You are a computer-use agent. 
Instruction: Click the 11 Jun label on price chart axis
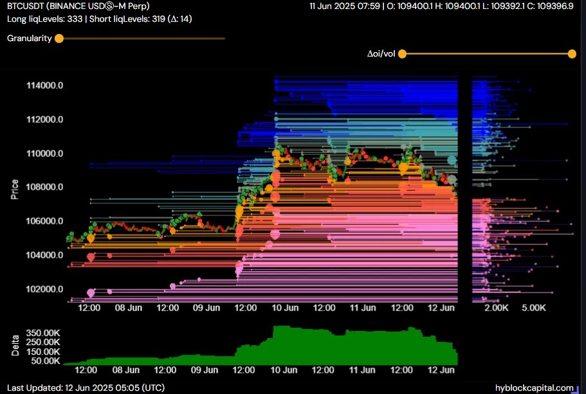[x=363, y=308]
